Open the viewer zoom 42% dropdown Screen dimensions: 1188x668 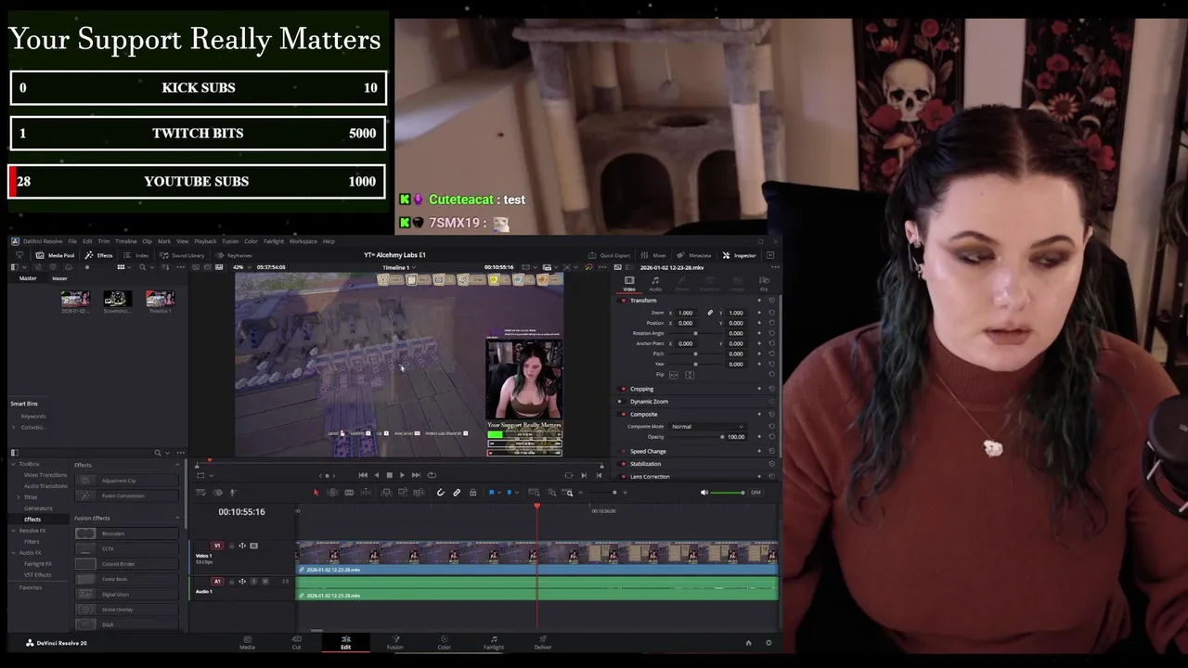[241, 267]
